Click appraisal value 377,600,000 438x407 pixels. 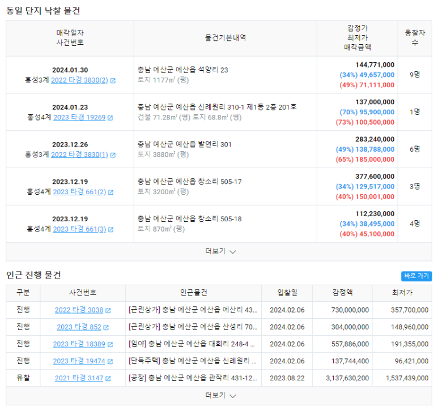375,177
